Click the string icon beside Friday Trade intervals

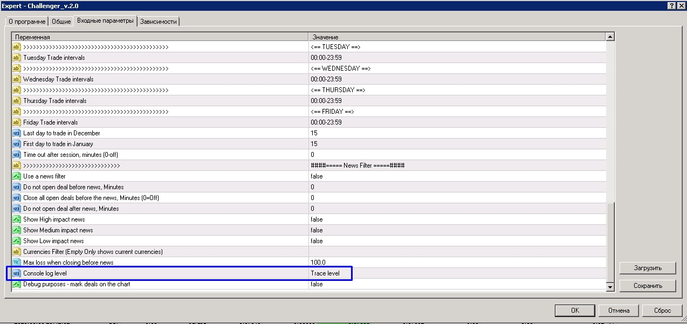click(16, 122)
